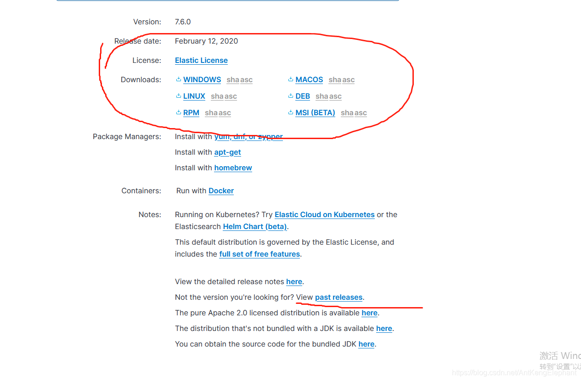Image resolution: width=581 pixels, height=381 pixels.
Task: Open the bundled JDK source code here link
Action: pyautogui.click(x=367, y=344)
